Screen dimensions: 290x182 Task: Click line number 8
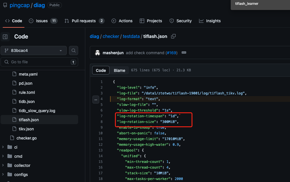coord(102,122)
